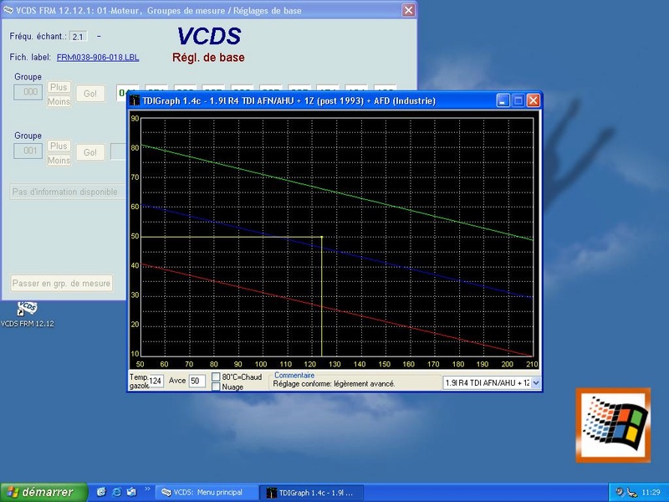Viewport: 669px width, 502px height.
Task: Tick the Nuage checkbox
Action: [x=217, y=387]
